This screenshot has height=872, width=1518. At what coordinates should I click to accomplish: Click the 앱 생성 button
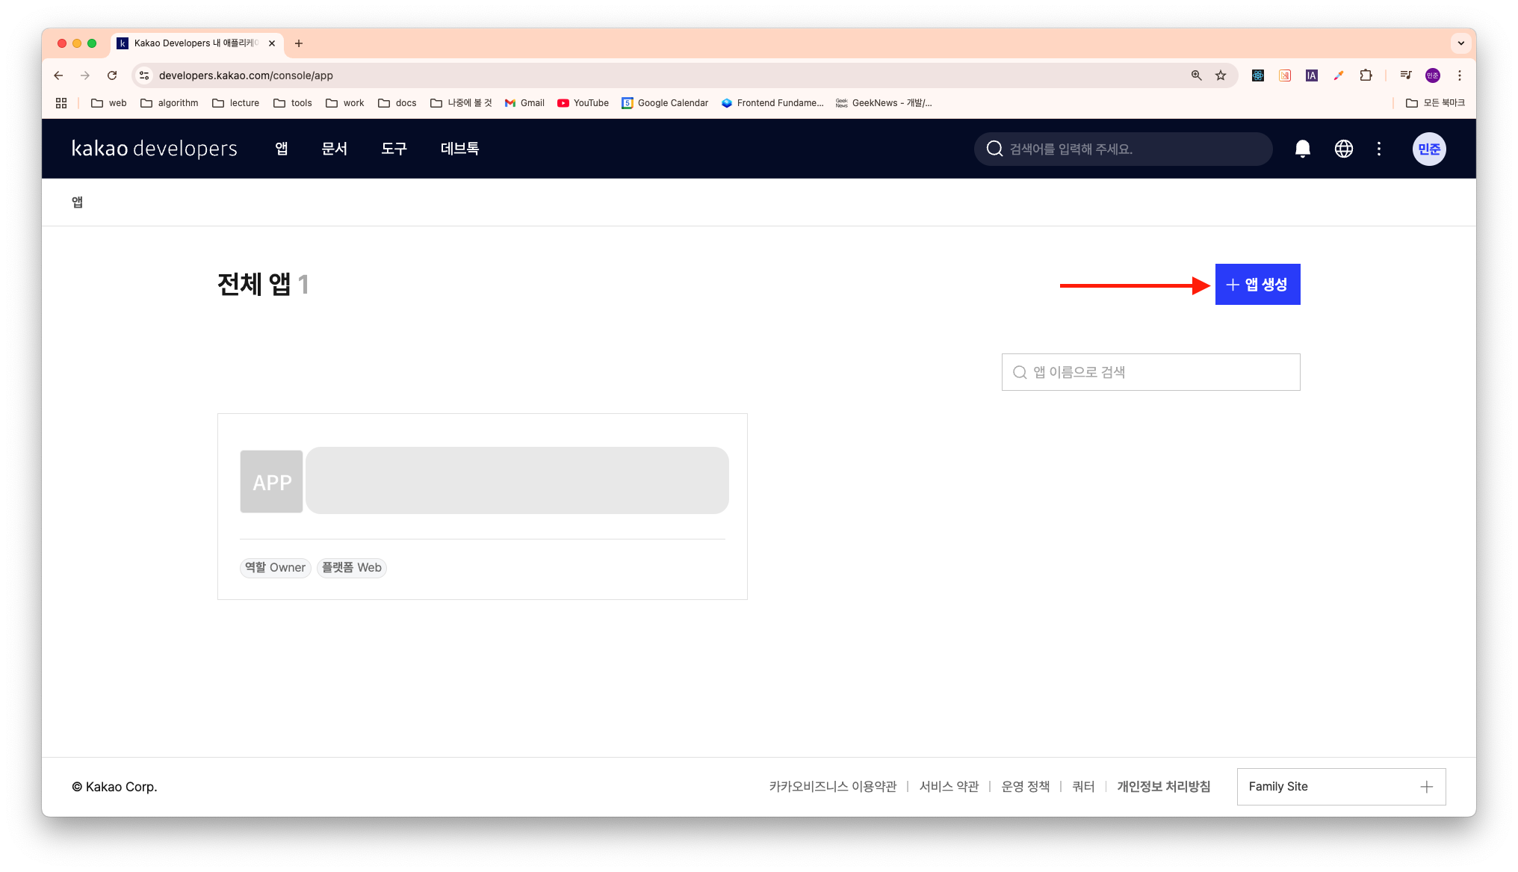pyautogui.click(x=1257, y=285)
